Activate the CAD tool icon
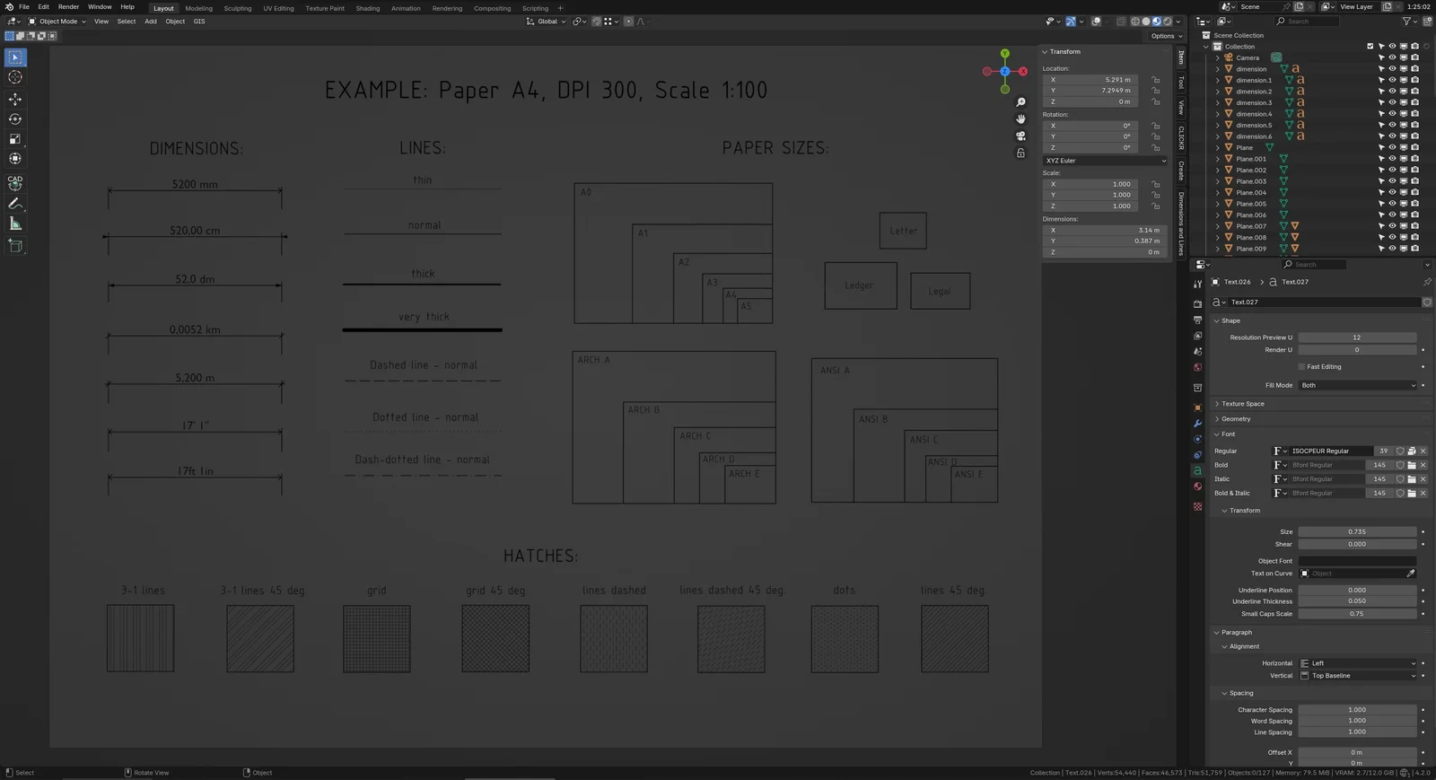The image size is (1436, 780). [15, 182]
